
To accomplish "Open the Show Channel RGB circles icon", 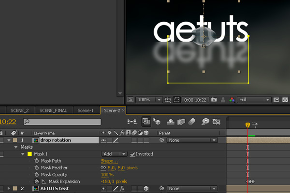I will (x=232, y=100).
